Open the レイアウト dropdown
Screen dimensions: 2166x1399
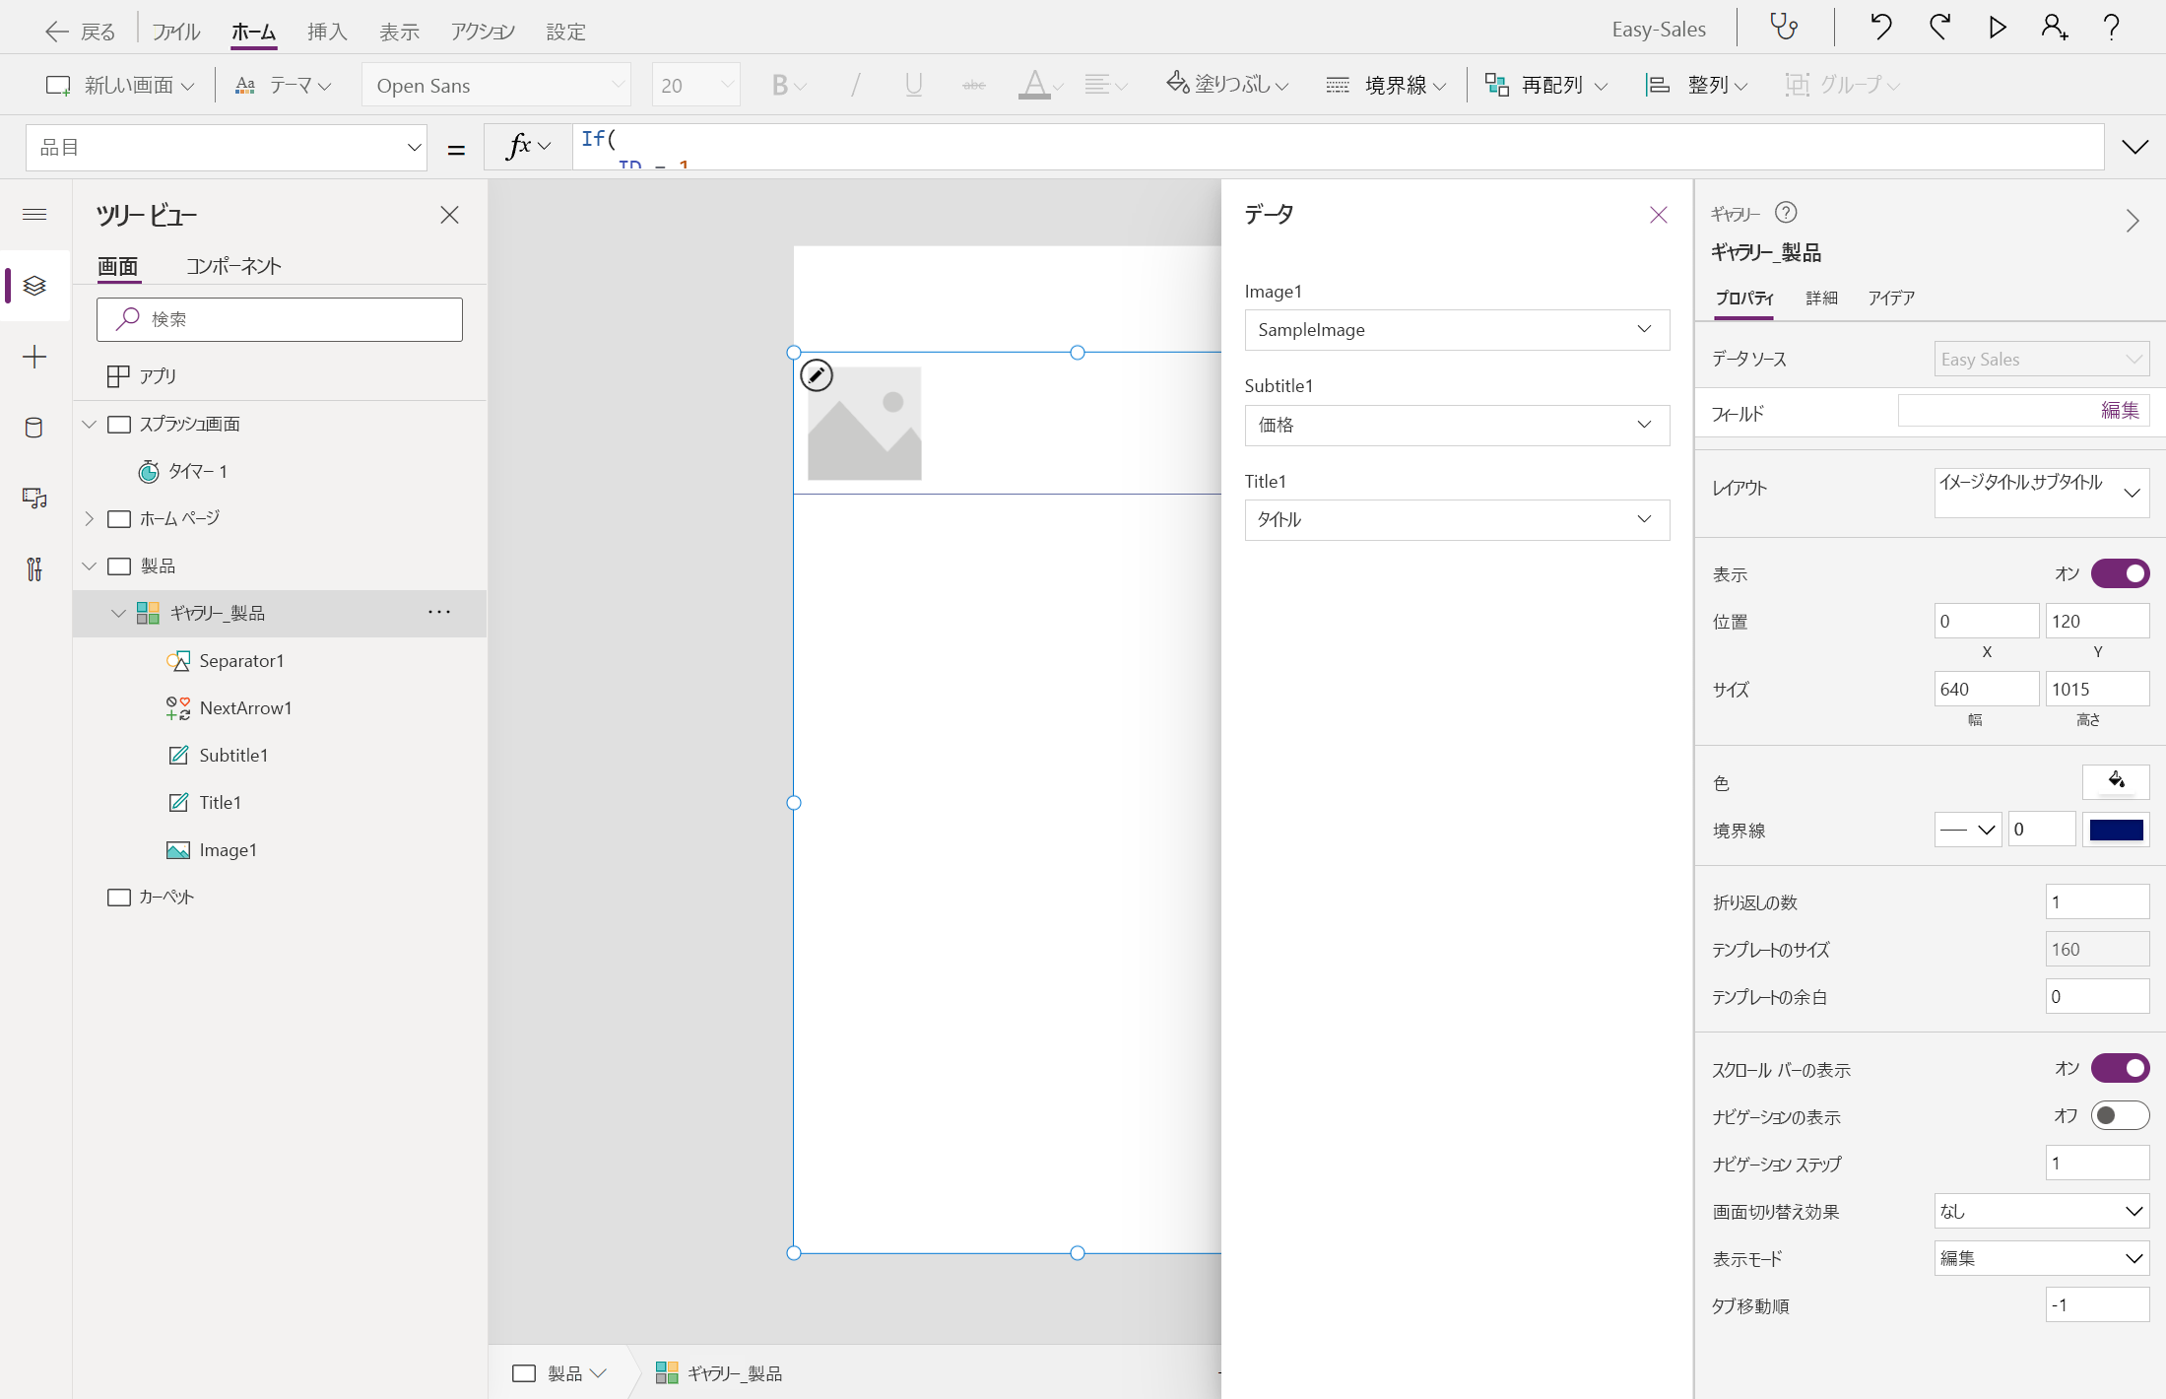pos(2040,492)
